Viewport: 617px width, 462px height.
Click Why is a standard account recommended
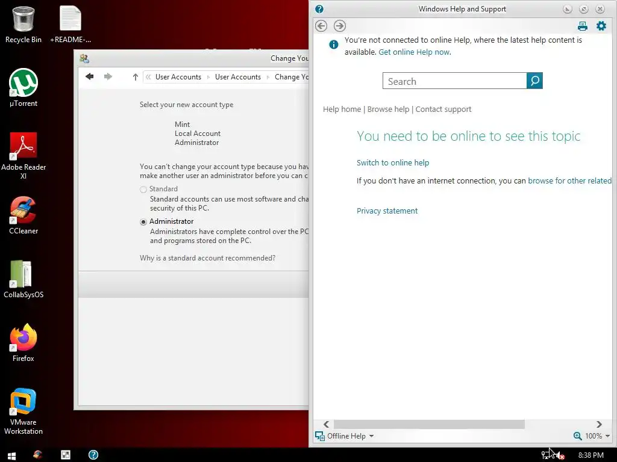(x=207, y=258)
